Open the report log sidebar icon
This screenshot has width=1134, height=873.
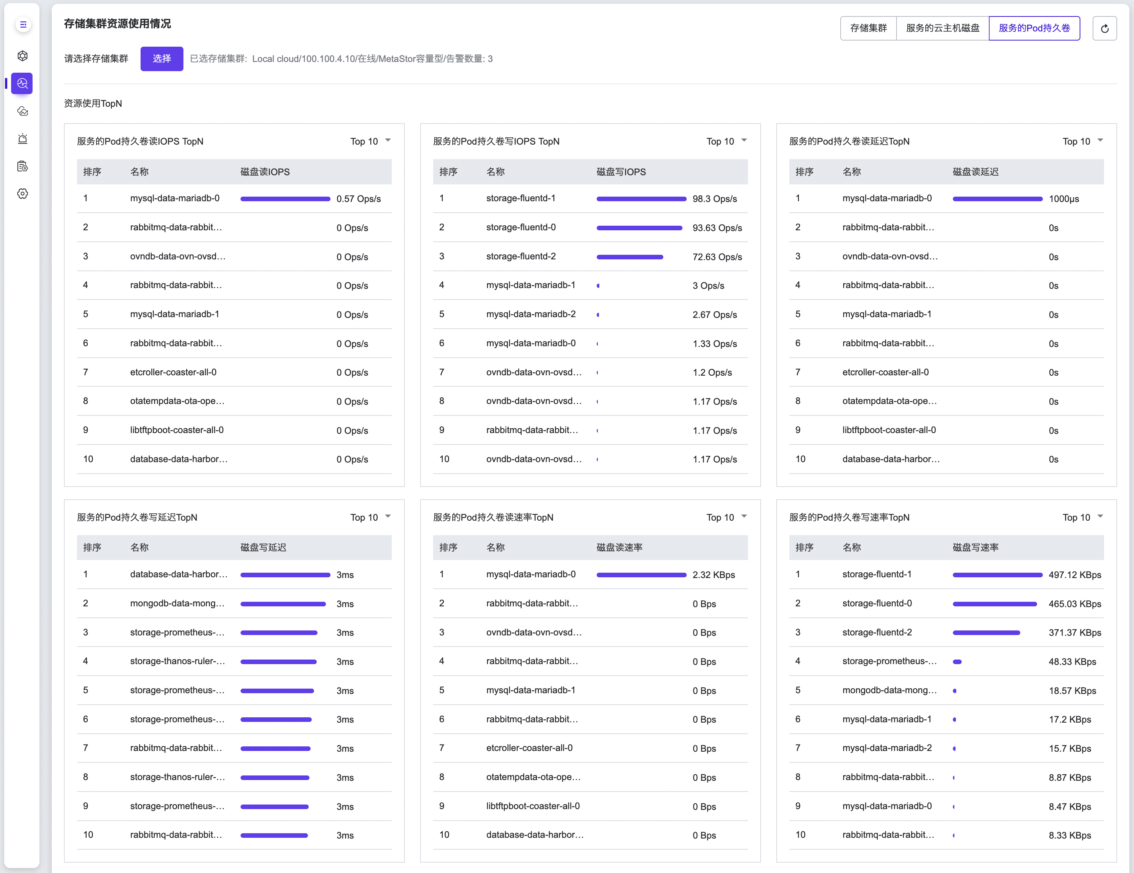[22, 166]
